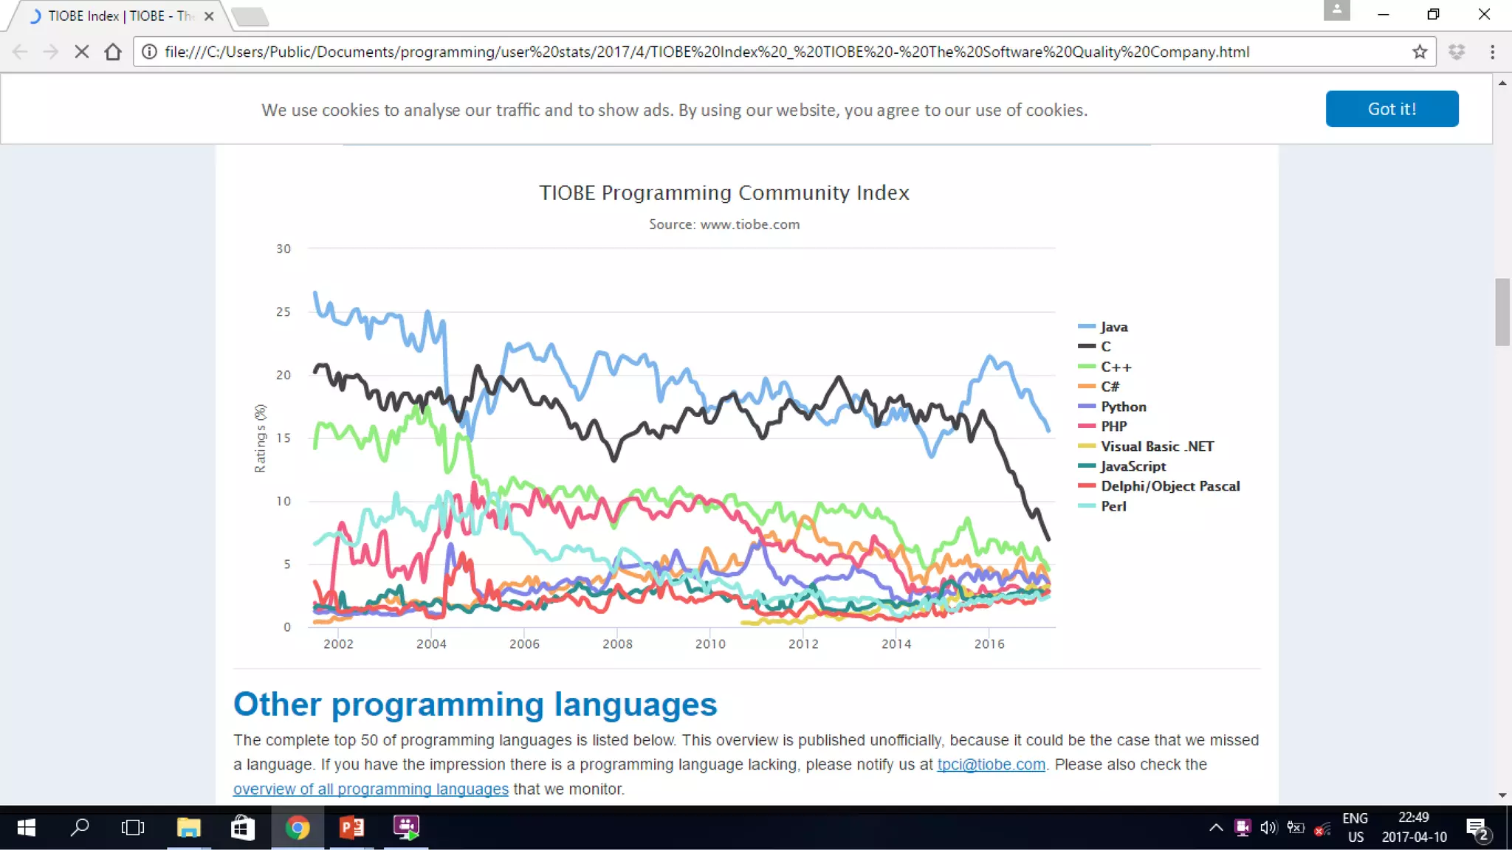The image size is (1512, 850).
Task: Click the purple recorder icon in tray
Action: pyautogui.click(x=1243, y=828)
